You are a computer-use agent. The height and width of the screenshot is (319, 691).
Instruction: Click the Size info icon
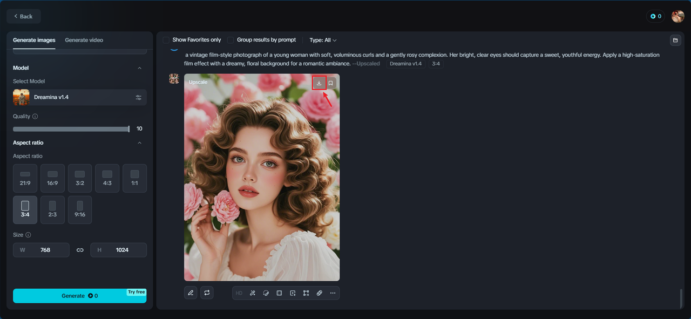click(28, 235)
